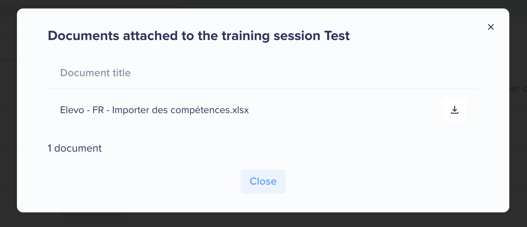527x227 pixels.
Task: Click the dialog heading about training session Test
Action: pyautogui.click(x=199, y=36)
